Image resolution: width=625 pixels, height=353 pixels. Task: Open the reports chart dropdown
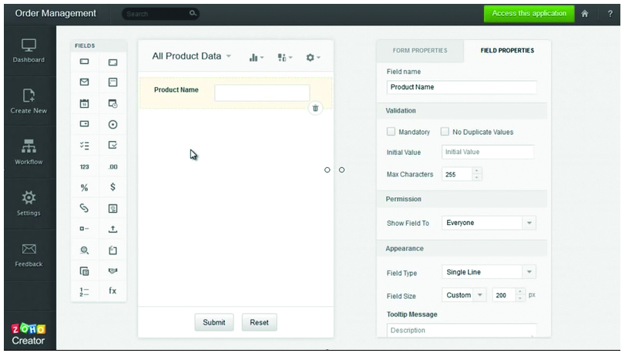point(256,58)
